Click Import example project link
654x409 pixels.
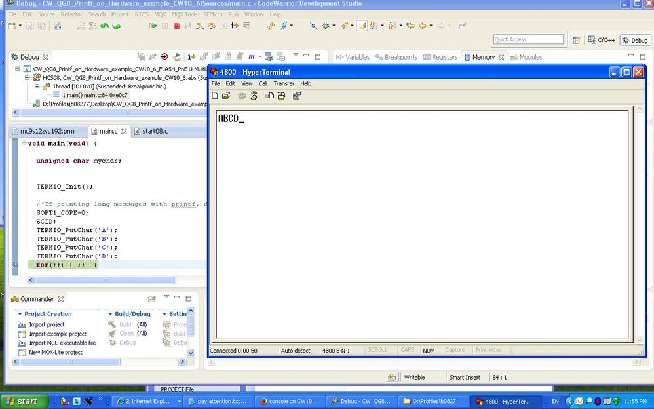click(58, 334)
